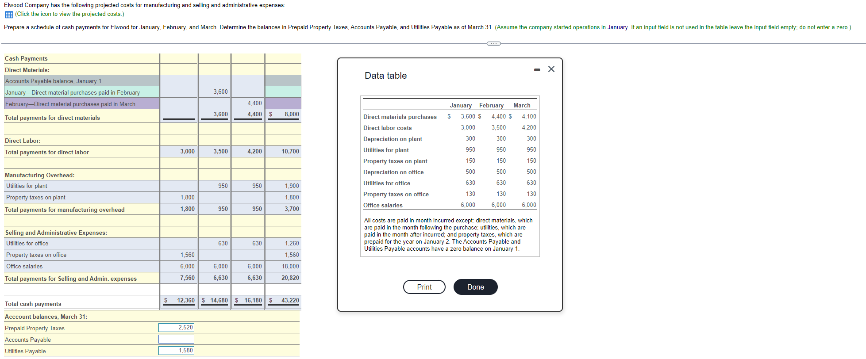Click the 7,560 January Selling and Admin cell
866x359 pixels.
coord(179,278)
